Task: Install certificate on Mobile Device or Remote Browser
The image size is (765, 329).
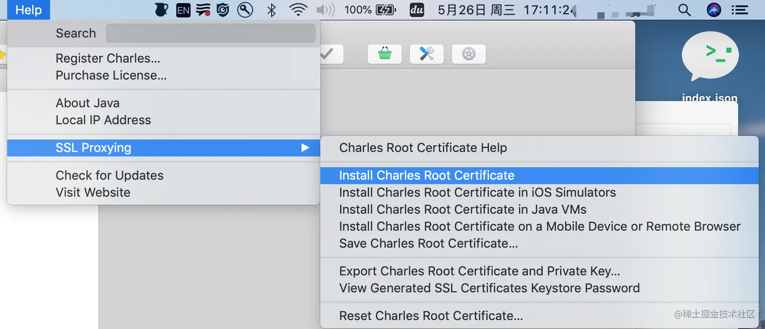Action: click(x=540, y=226)
